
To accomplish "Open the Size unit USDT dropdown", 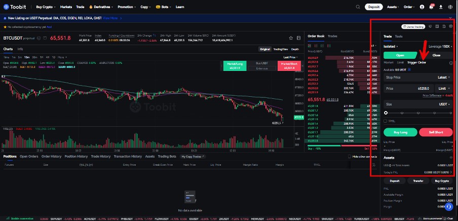I will click(x=444, y=104).
